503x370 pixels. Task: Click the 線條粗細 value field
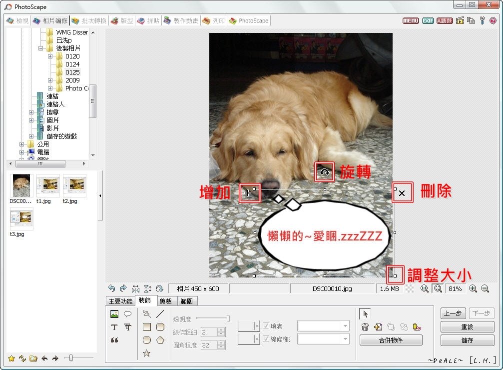pos(209,332)
